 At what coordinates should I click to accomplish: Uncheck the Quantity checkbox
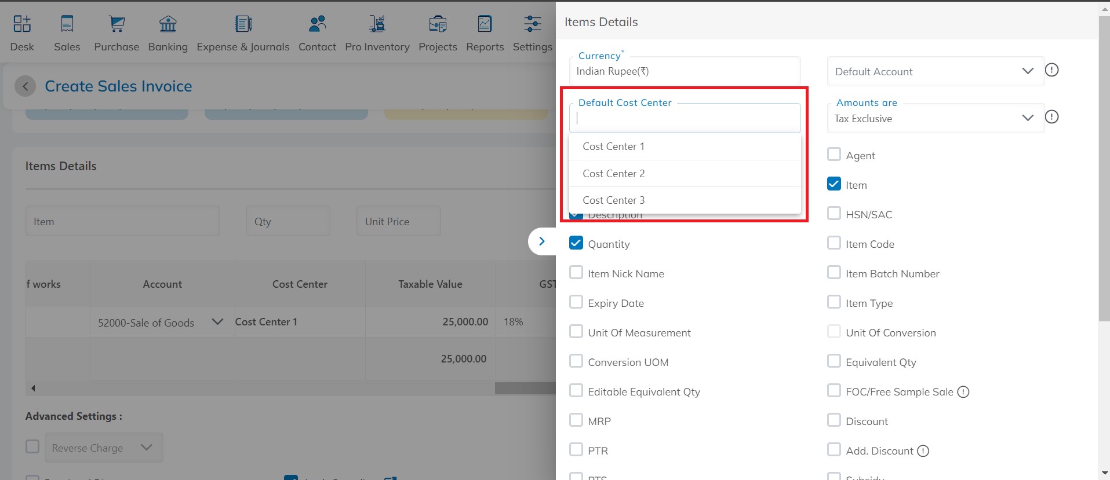pyautogui.click(x=576, y=243)
